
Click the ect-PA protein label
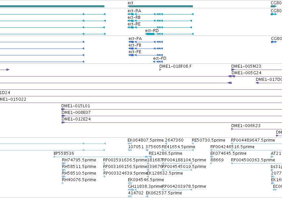tap(135, 39)
